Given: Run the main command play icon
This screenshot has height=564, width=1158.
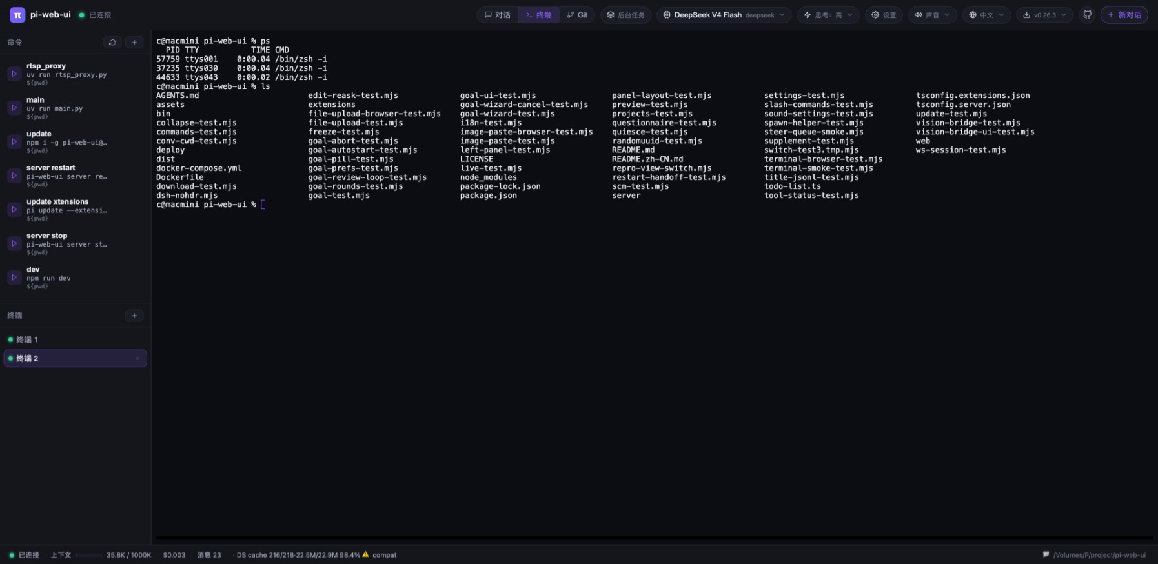Looking at the screenshot, I should 14,108.
